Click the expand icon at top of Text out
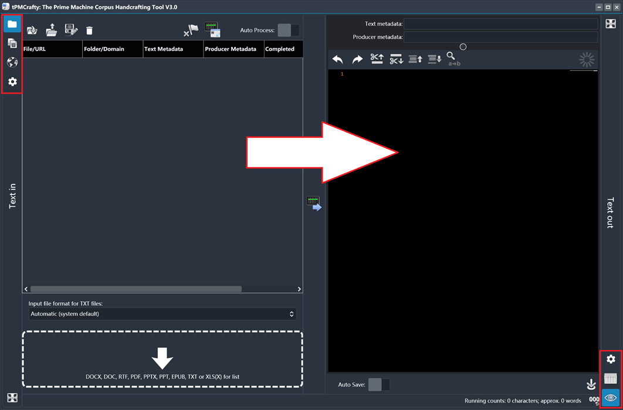This screenshot has height=410, width=623. pos(610,24)
